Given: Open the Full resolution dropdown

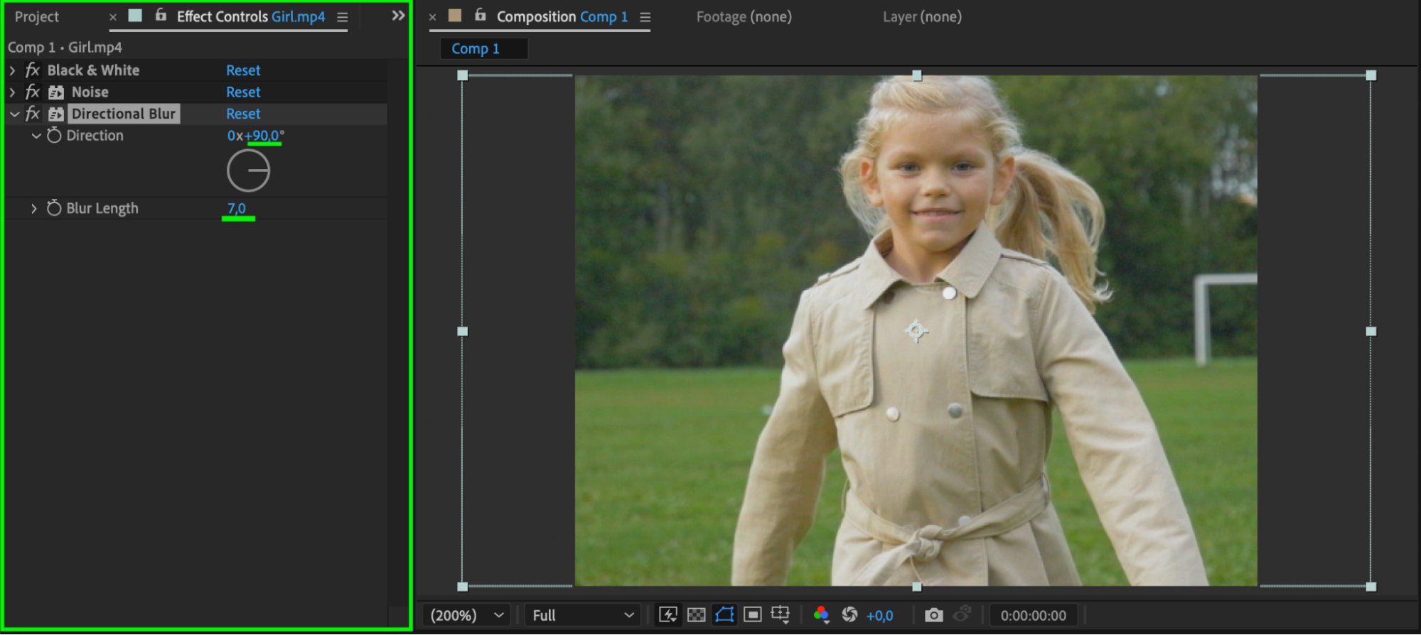Looking at the screenshot, I should pyautogui.click(x=582, y=615).
